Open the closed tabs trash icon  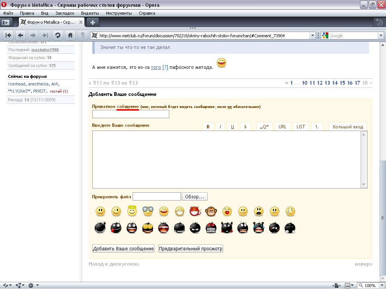click(379, 22)
